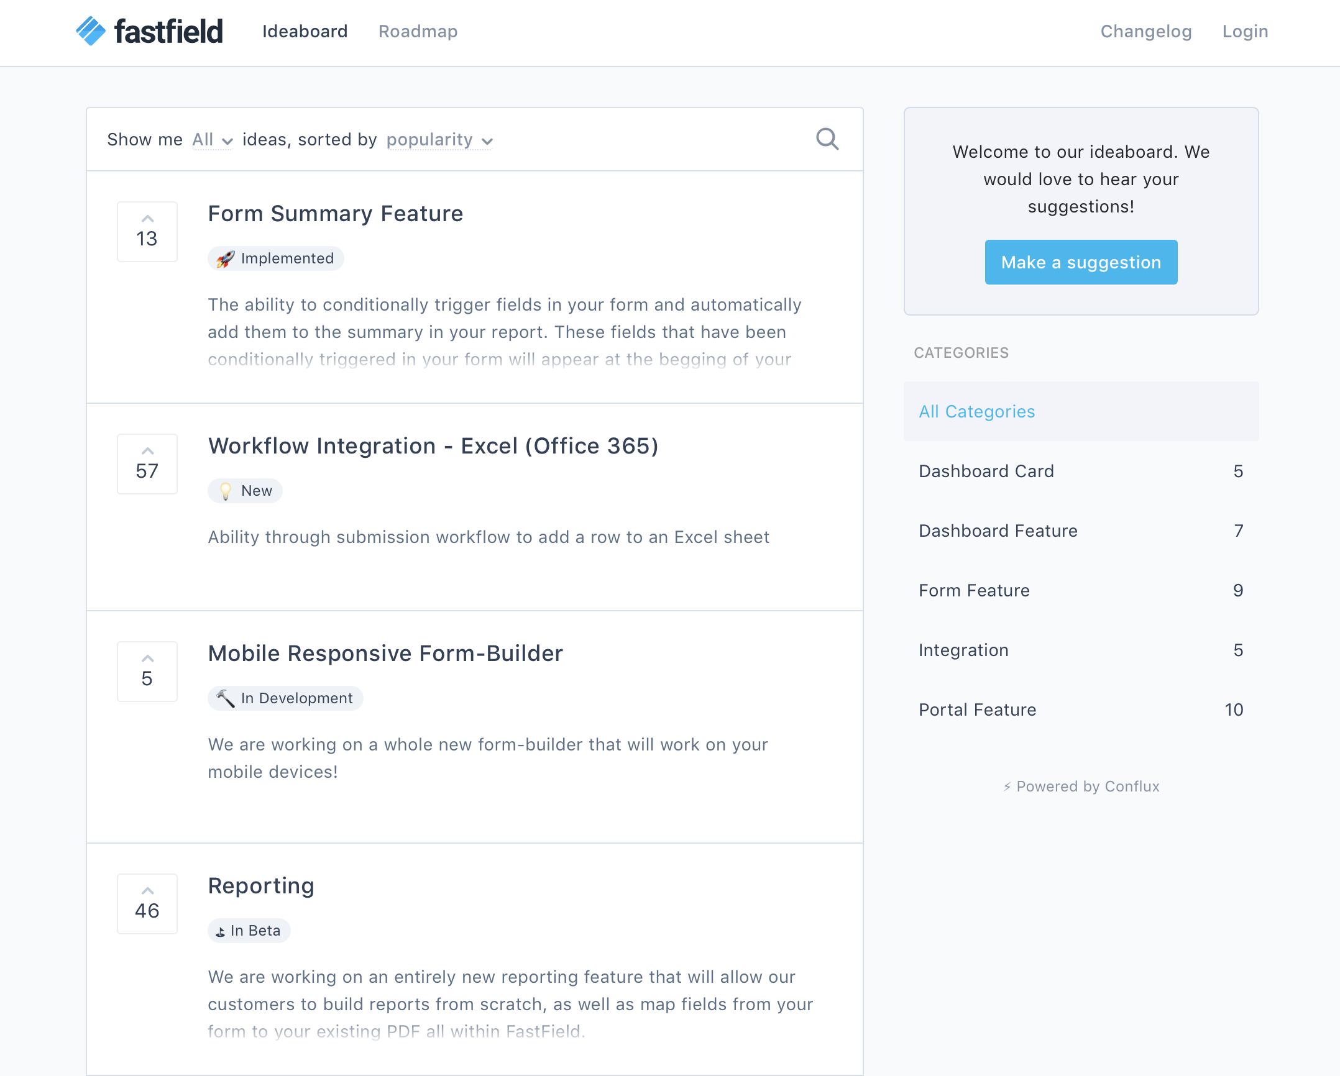Screen dimensions: 1340x1076
Task: Select All Categories in the sidebar
Action: click(976, 411)
